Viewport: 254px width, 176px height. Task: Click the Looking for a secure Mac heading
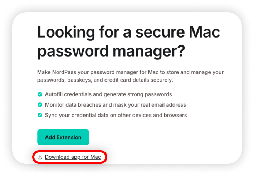pyautogui.click(x=129, y=32)
